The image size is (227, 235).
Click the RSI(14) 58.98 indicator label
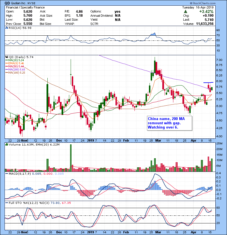coord(20,28)
